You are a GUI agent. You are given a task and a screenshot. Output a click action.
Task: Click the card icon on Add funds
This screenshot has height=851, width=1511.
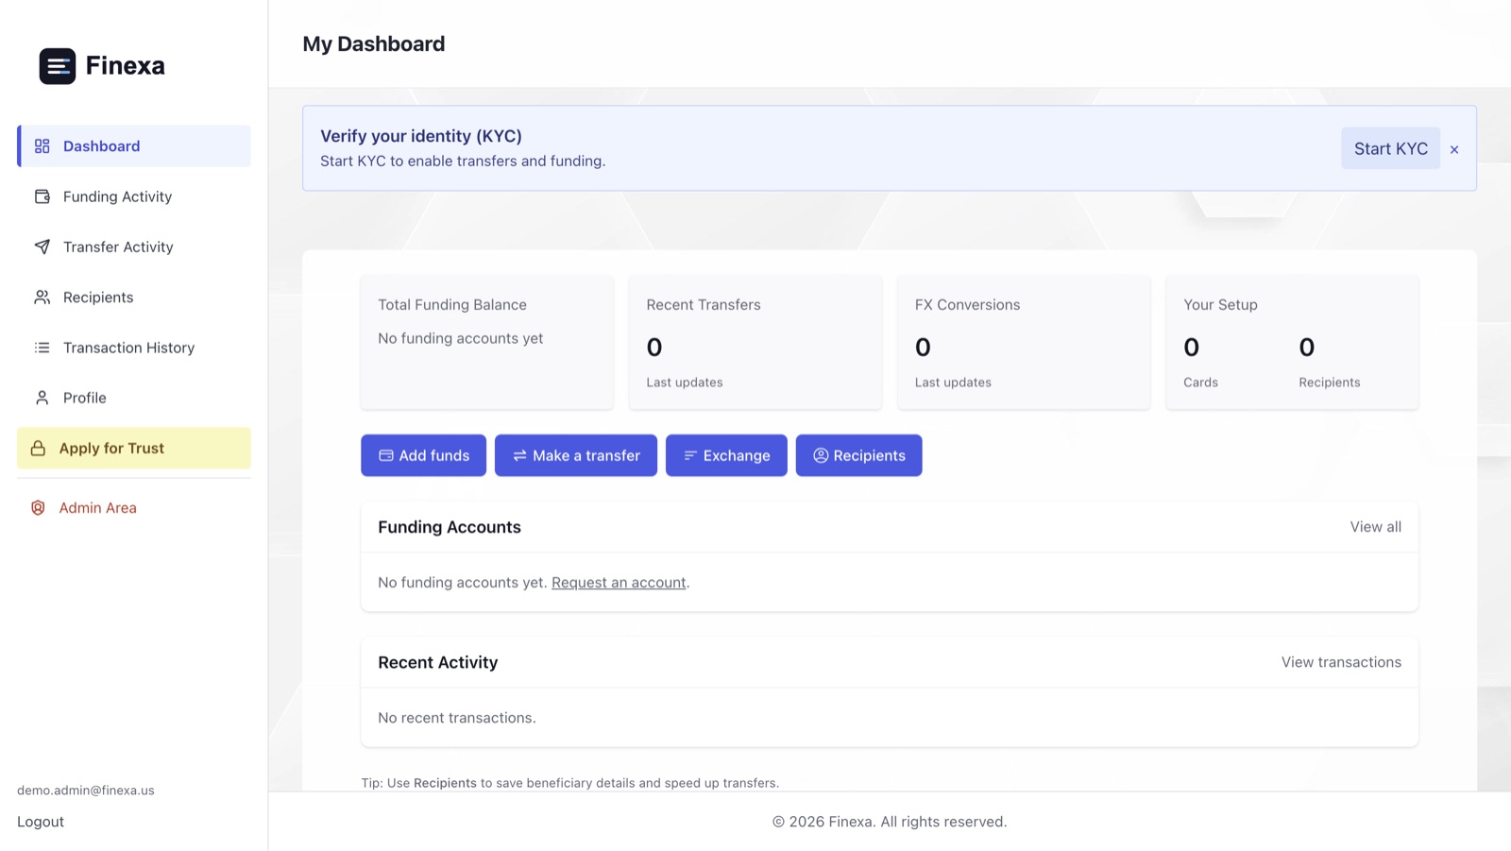point(386,455)
